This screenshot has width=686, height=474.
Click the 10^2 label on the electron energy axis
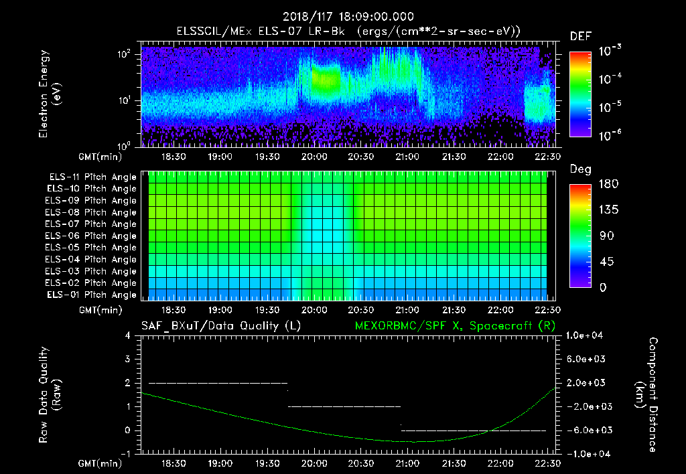tap(124, 55)
